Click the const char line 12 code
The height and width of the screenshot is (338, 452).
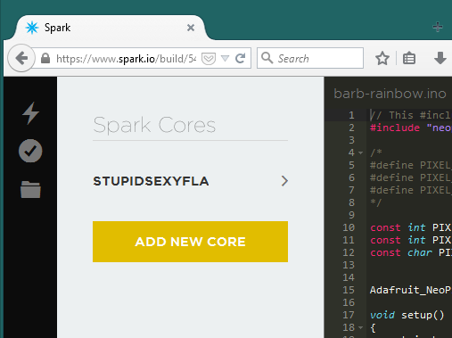(411, 252)
